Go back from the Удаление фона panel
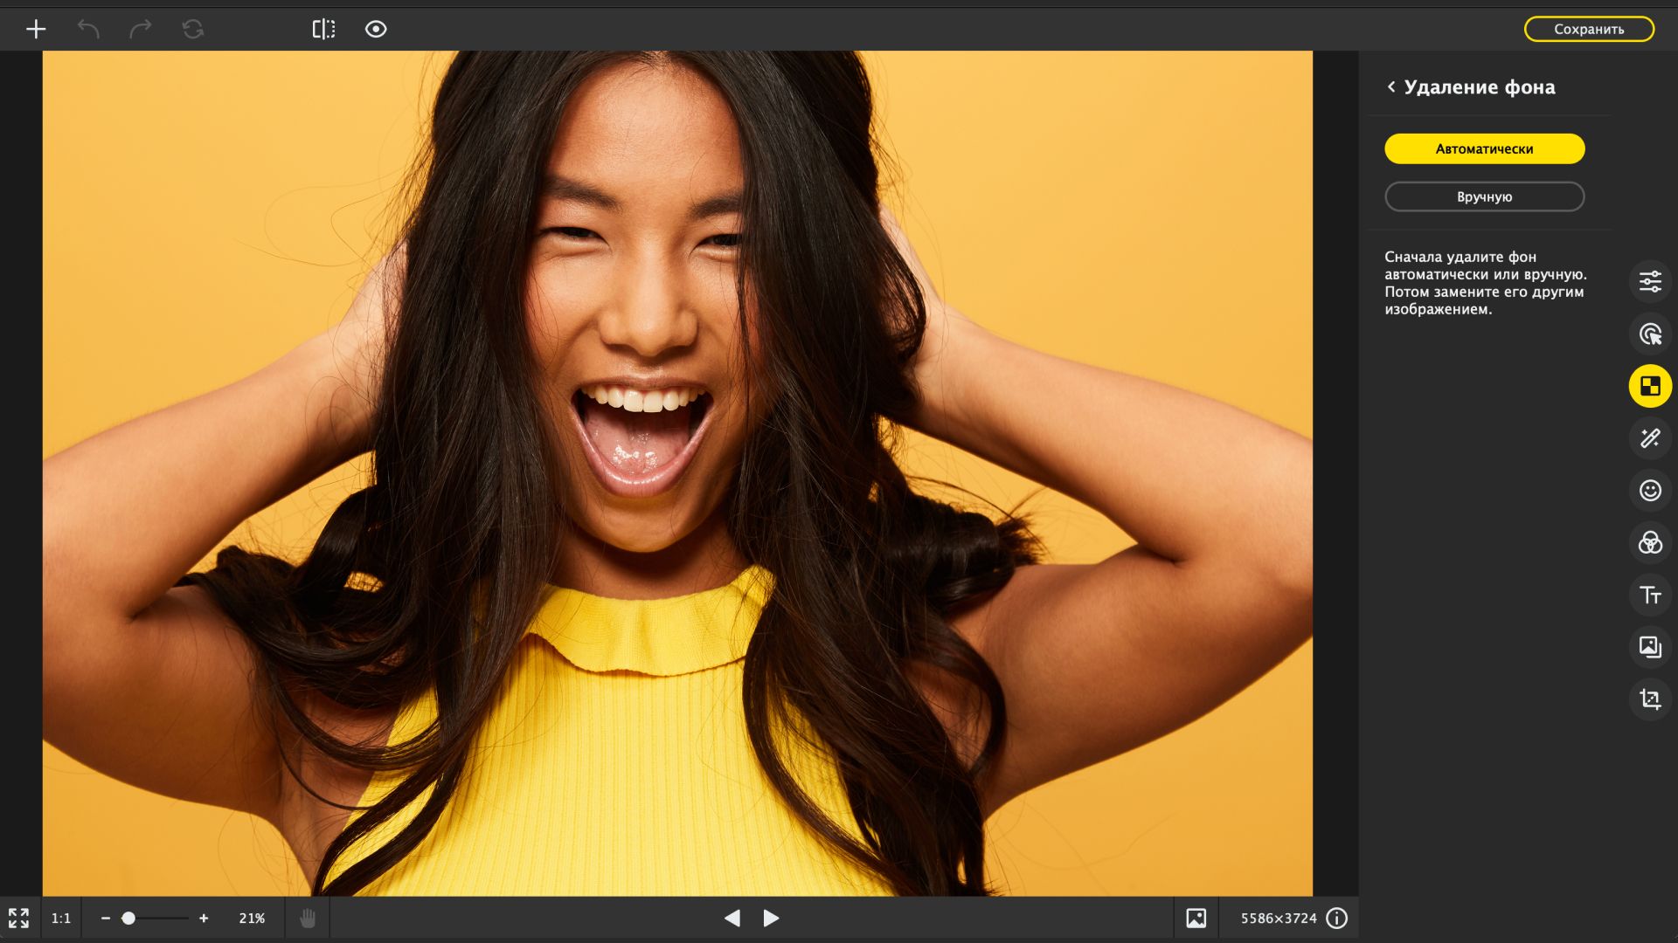The width and height of the screenshot is (1678, 943). [1391, 86]
